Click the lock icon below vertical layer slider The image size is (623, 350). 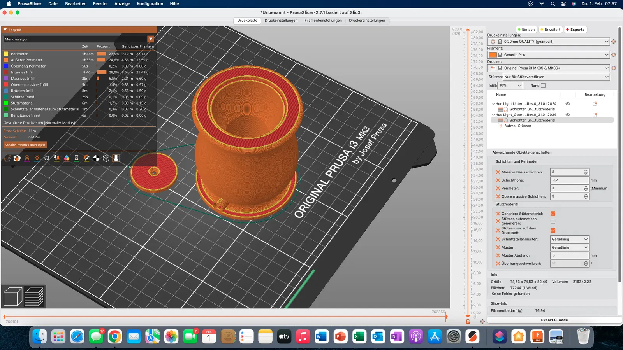468,322
